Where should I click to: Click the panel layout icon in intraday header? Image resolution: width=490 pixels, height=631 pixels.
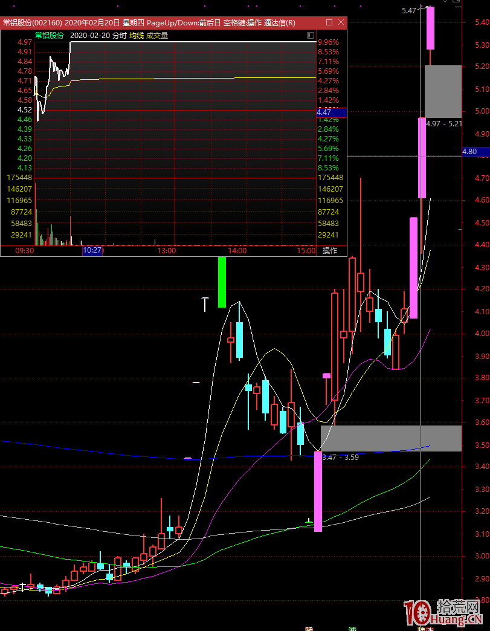coord(311,36)
